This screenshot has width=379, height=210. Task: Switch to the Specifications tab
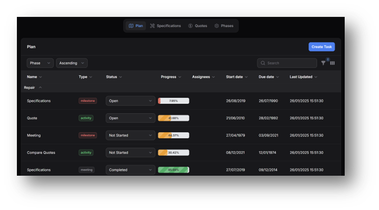click(165, 26)
